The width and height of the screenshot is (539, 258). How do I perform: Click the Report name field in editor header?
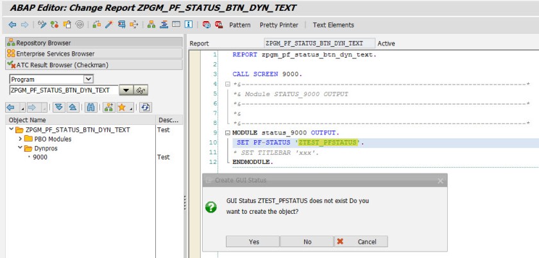coord(320,44)
